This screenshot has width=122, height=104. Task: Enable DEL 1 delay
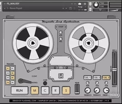click(x=88, y=78)
